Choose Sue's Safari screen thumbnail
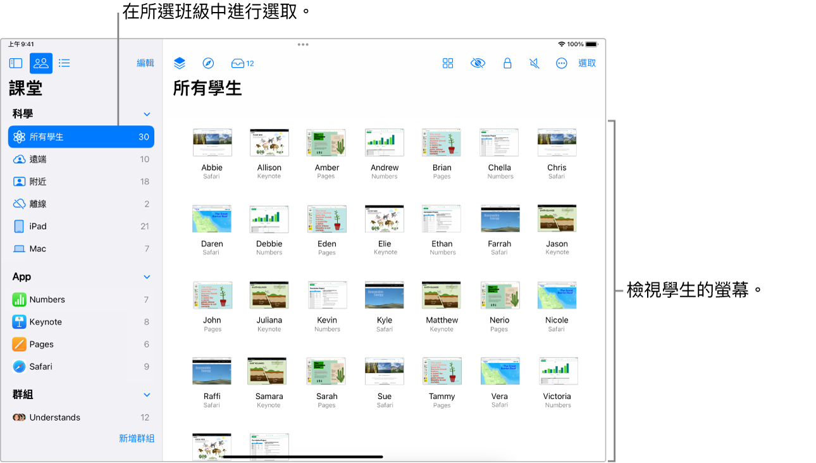 [x=385, y=371]
